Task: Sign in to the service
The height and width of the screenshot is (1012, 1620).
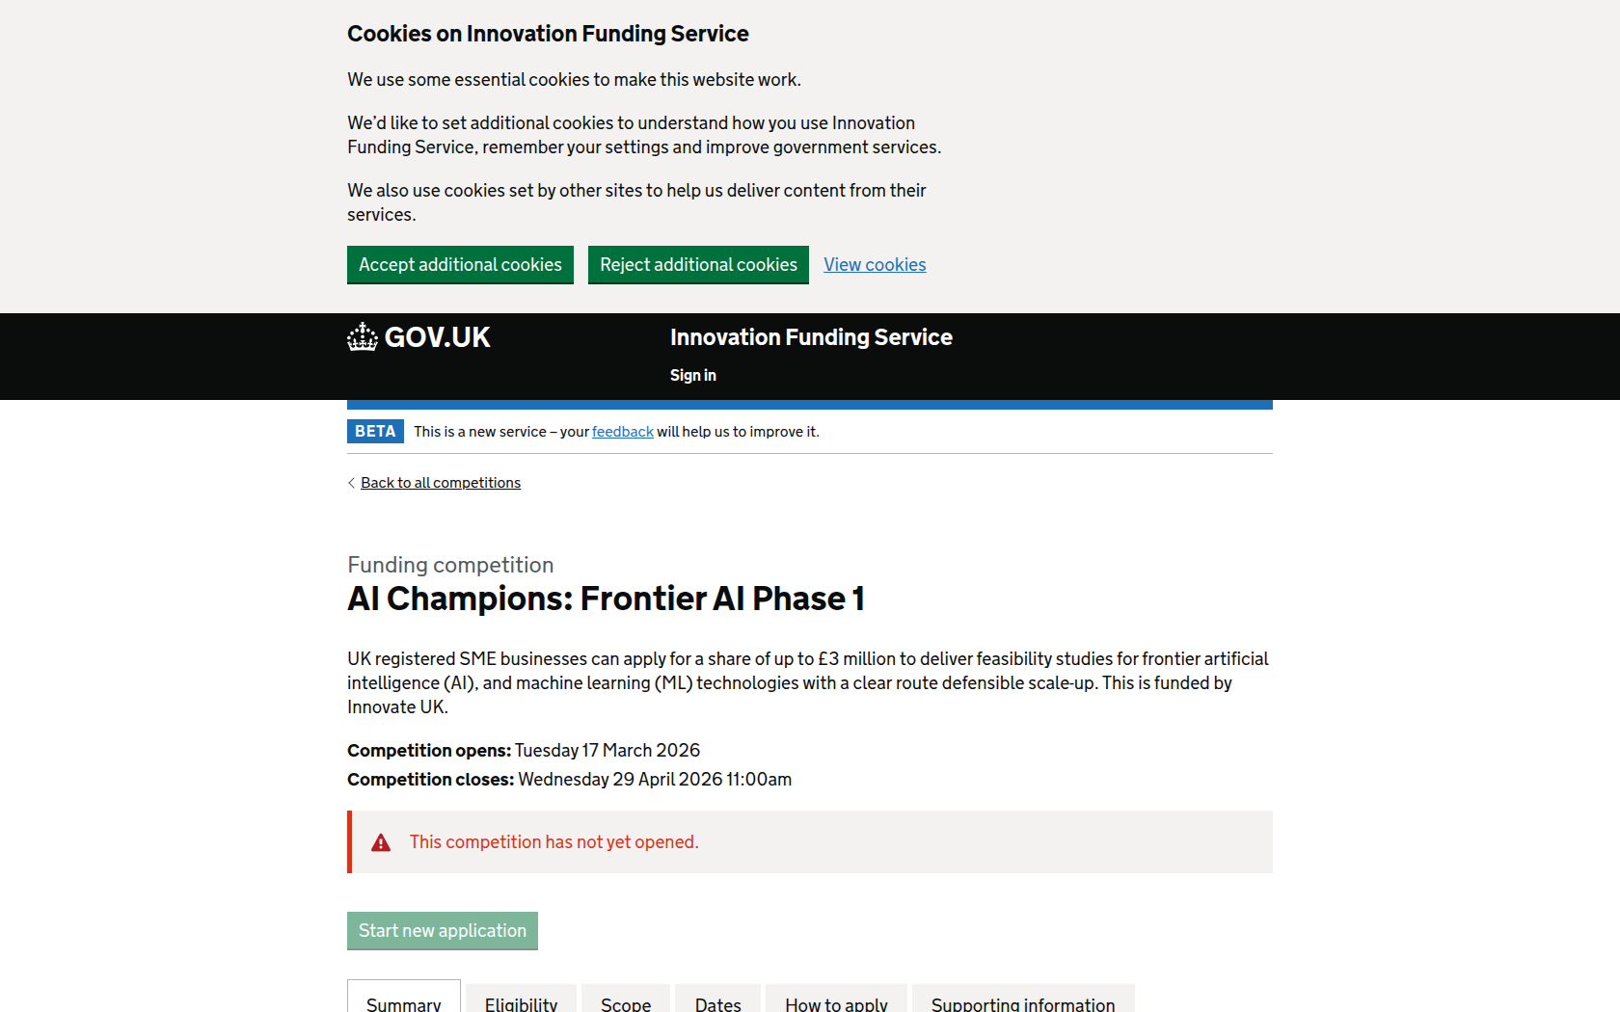Action: click(692, 376)
